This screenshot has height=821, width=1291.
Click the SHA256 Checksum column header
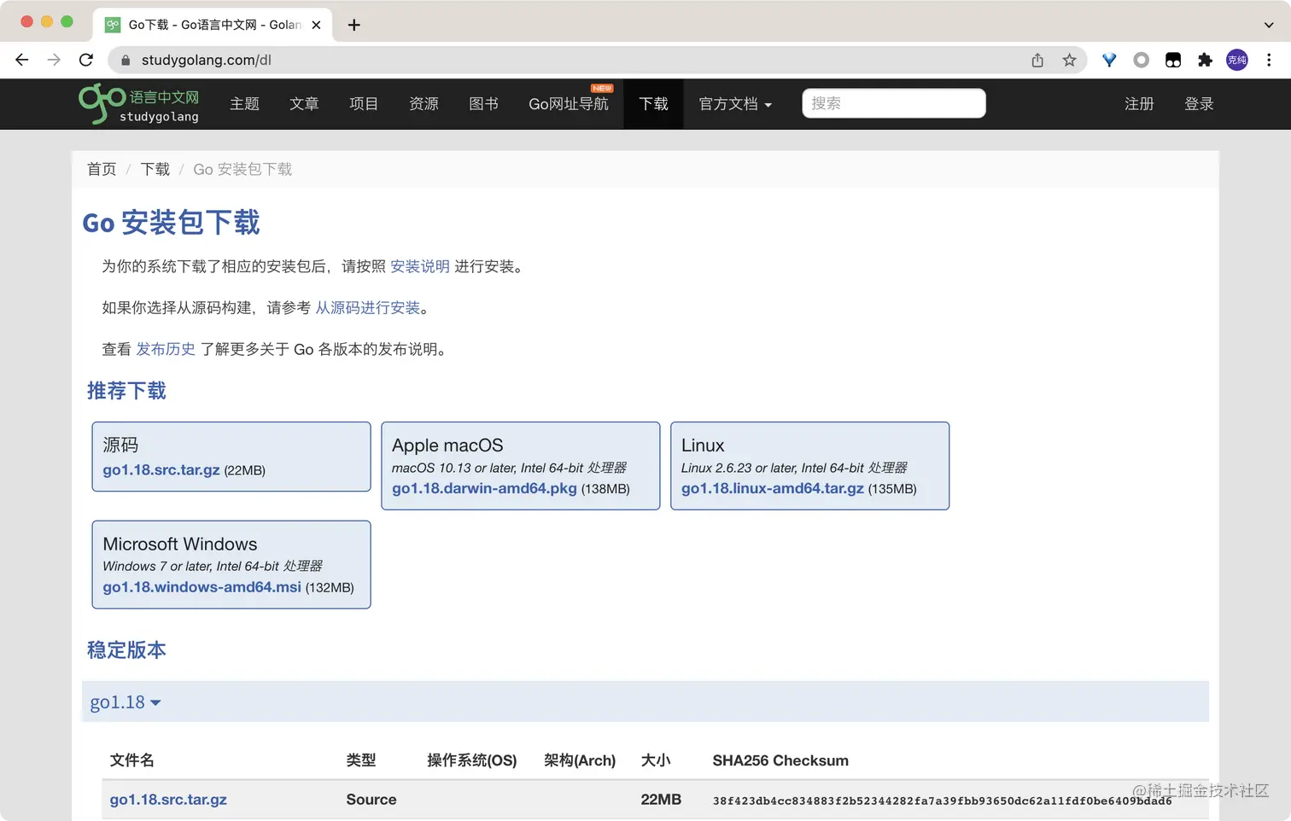(x=780, y=760)
